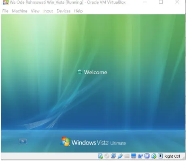Click the IN input language button
This screenshot has width=189, height=161.
coord(23,142)
